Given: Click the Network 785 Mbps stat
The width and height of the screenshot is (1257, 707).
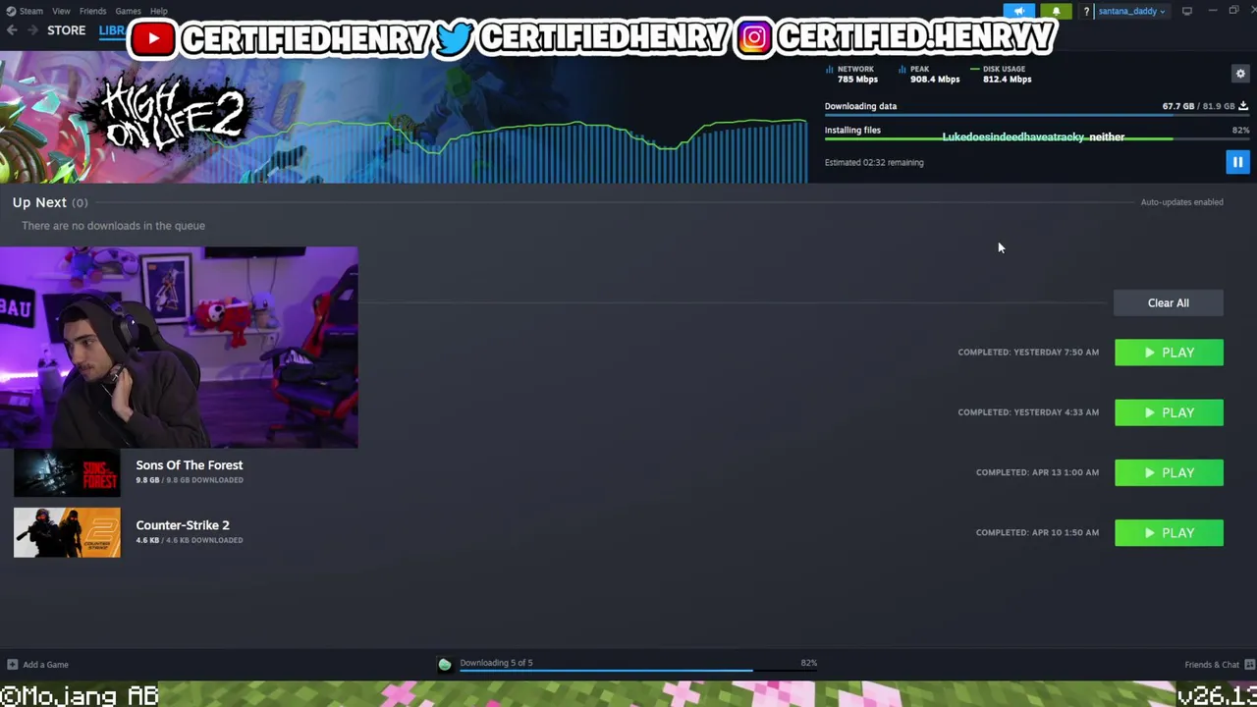Looking at the screenshot, I should point(852,75).
